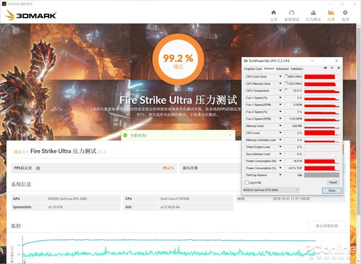This screenshot has width=361, height=264.
Task: Click the FPS stability info icon
Action: (x=38, y=168)
